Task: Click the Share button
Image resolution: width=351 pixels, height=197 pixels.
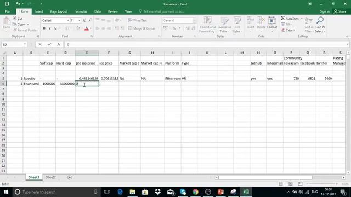Action: 340,11
